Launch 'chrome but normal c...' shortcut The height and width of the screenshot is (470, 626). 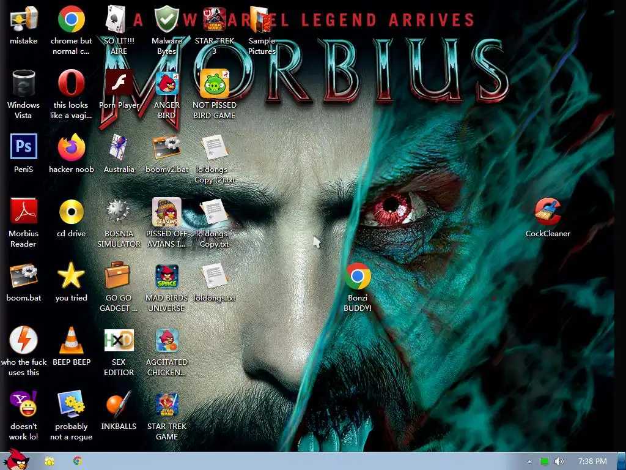71,19
